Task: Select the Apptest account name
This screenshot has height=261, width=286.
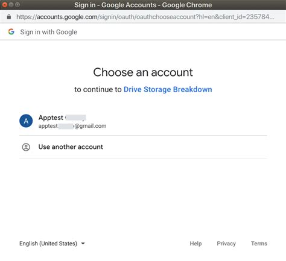Action: (x=62, y=118)
